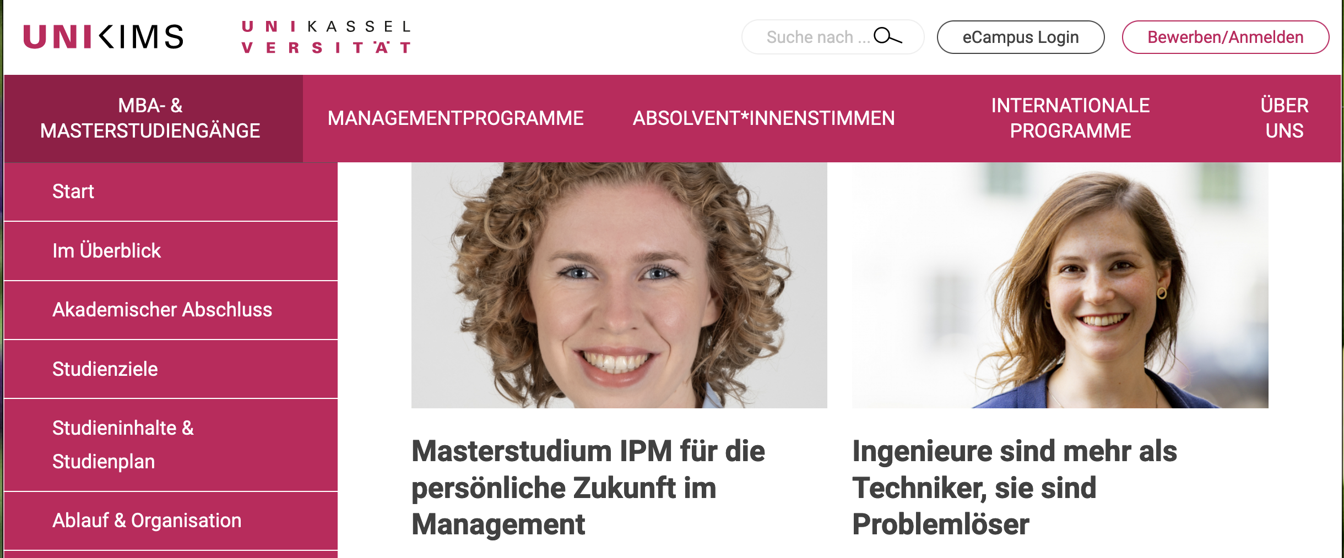Select Studienziele sidebar entry
This screenshot has height=558, width=1344.
coord(171,369)
